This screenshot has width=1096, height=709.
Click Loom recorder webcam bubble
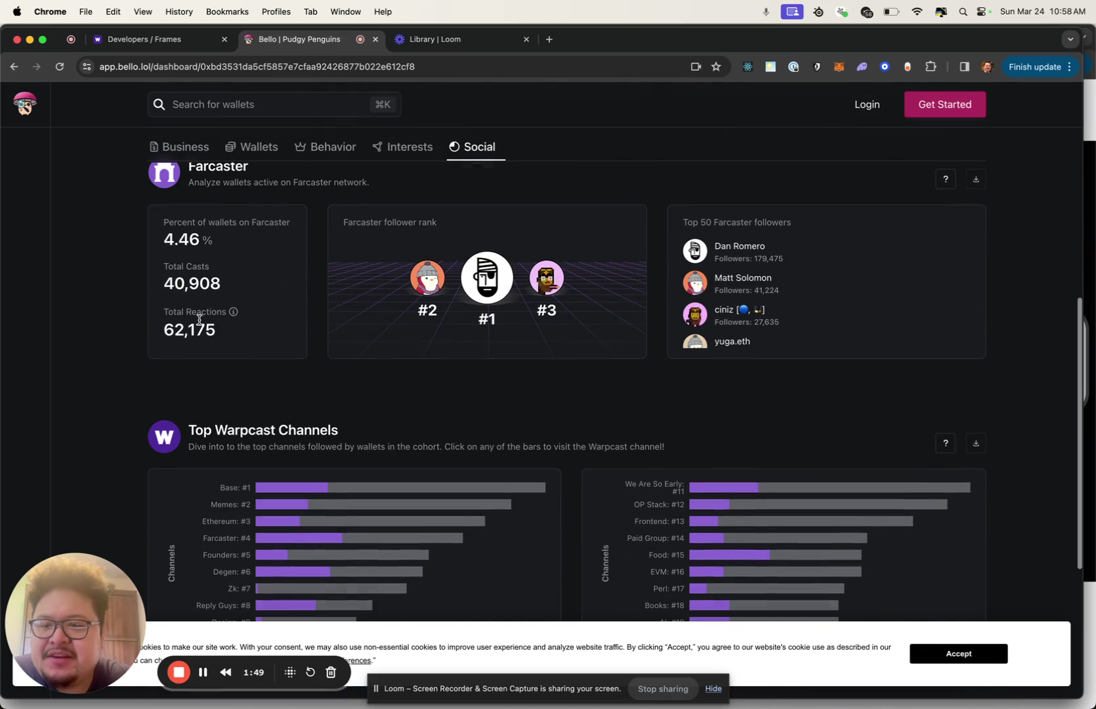75,623
